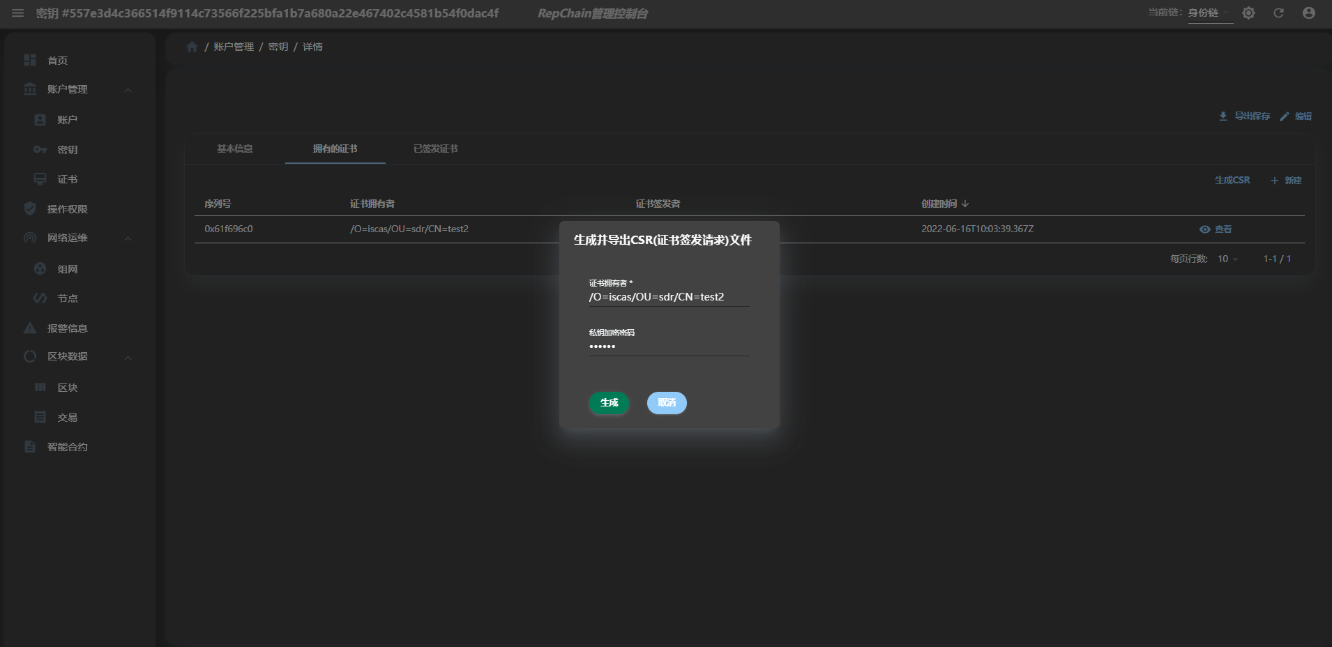The height and width of the screenshot is (647, 1332).
Task: Click the 节点 node icon in sidebar
Action: coord(40,298)
